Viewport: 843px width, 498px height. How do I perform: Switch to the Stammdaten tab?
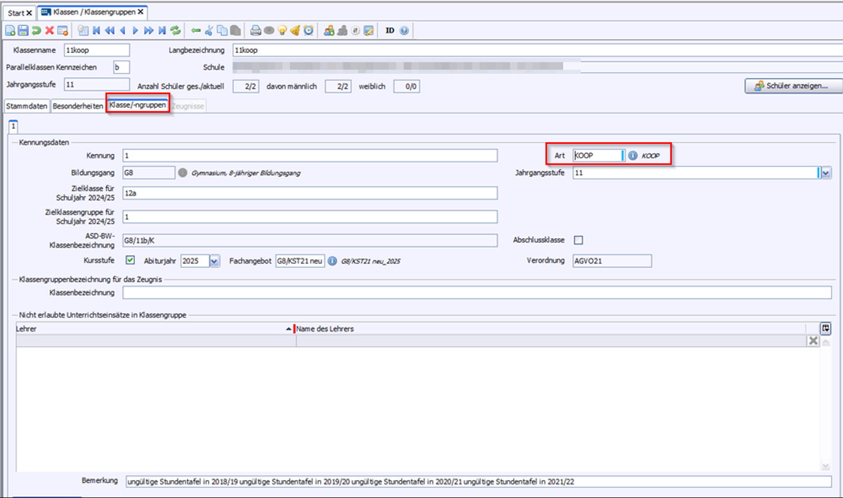(26, 106)
